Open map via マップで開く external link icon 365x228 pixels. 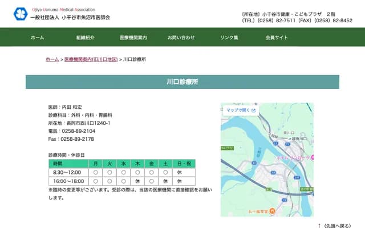[253, 110]
